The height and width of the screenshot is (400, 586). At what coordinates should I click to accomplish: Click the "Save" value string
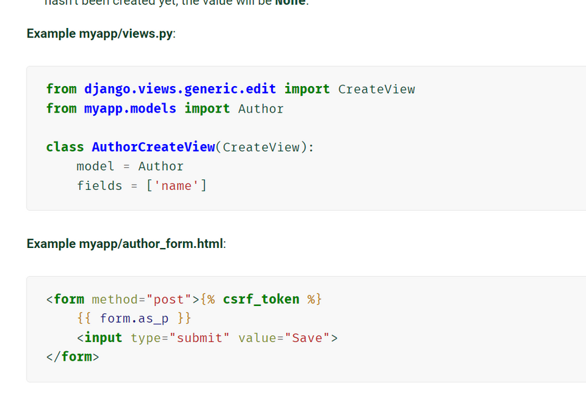tap(307, 338)
